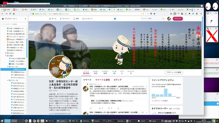This screenshot has width=219, height=123.
Task: Open the page actions three-dots menu
Action: (148, 14)
